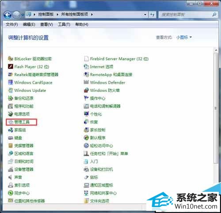Click the vertical scrollbar thumb

point(216,108)
